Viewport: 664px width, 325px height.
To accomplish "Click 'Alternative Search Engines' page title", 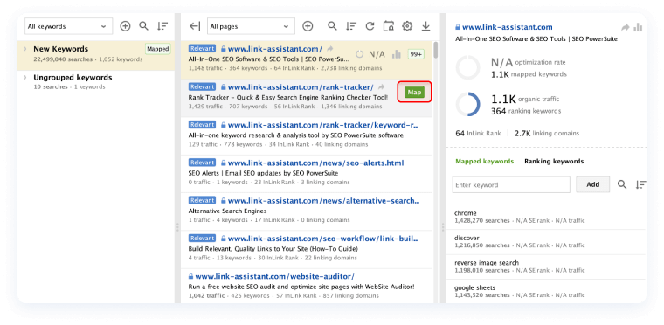I will [227, 211].
